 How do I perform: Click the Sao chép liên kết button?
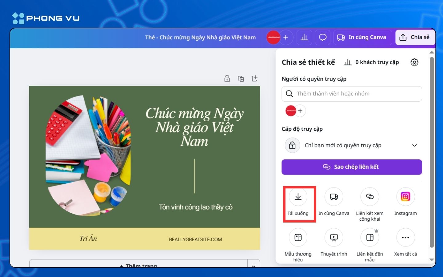pos(352,167)
